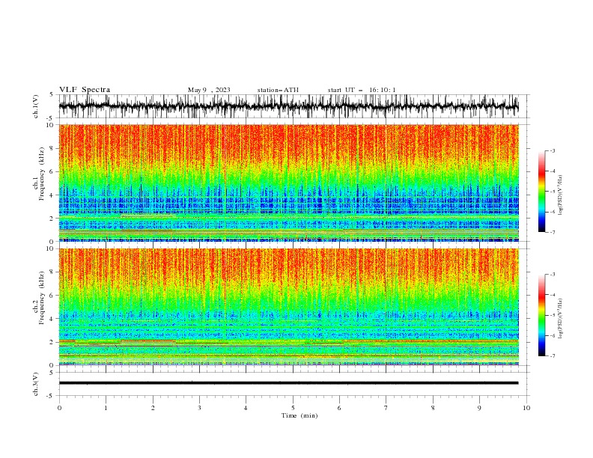Click the ch.1 spectrogram "8" kHz tick

(52, 148)
